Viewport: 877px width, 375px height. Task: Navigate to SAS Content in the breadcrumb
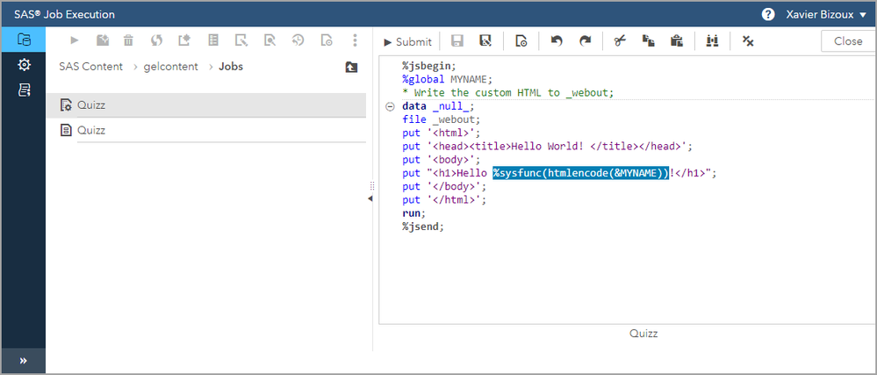[x=90, y=67]
